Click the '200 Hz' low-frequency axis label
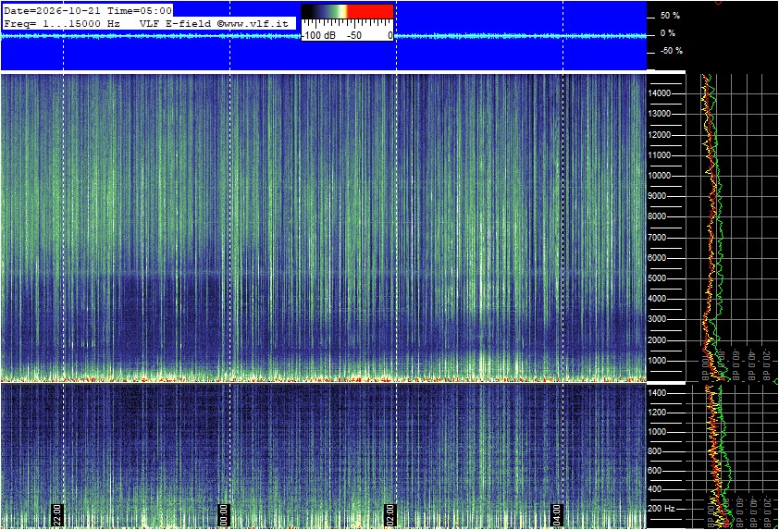The height and width of the screenshot is (530, 779). click(662, 509)
